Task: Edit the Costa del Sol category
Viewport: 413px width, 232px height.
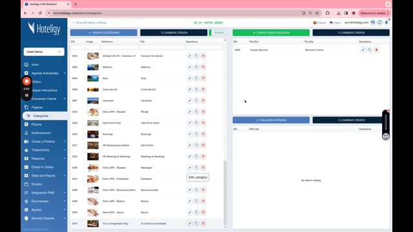Action: (190, 90)
